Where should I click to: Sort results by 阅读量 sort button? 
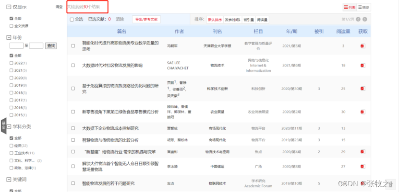click(x=262, y=20)
